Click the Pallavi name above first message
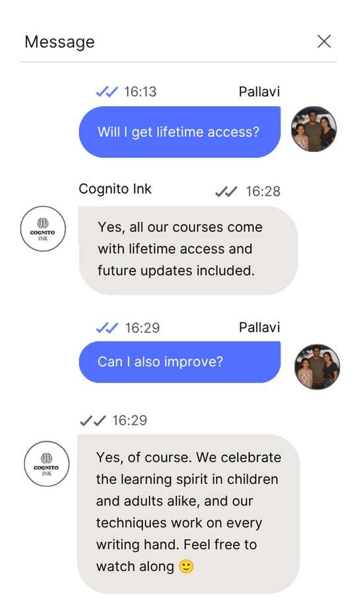Viewport: 359px width, 608px height. (x=259, y=92)
